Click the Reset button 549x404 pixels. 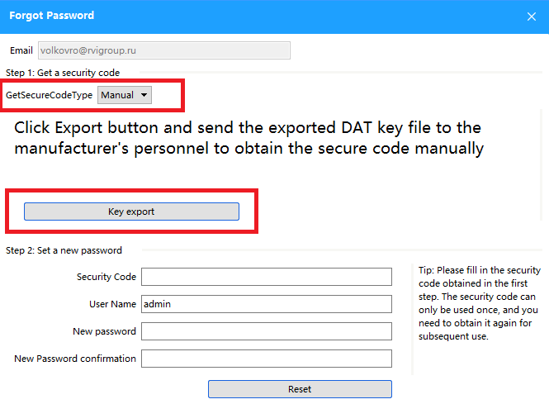(300, 389)
